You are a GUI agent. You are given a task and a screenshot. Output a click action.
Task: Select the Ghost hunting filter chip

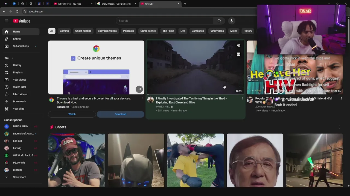click(x=83, y=31)
